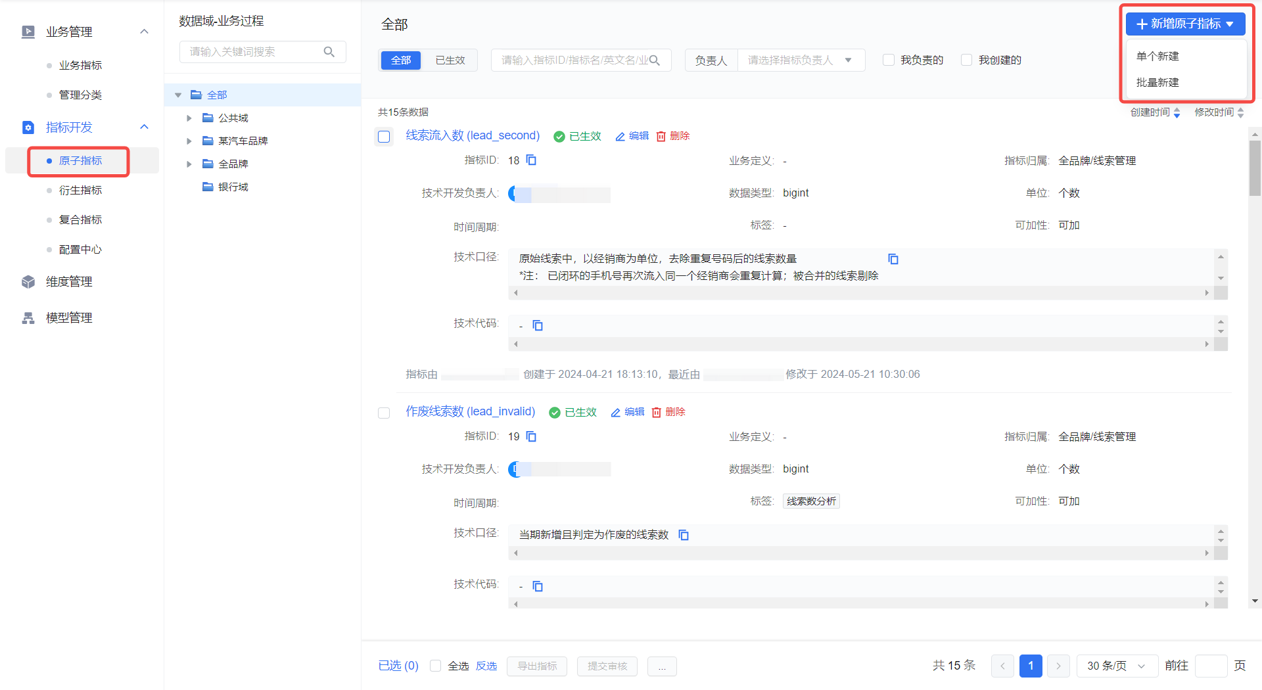The width and height of the screenshot is (1262, 690).
Task: Open the 线索流入数 (lead_second) link
Action: pyautogui.click(x=473, y=135)
